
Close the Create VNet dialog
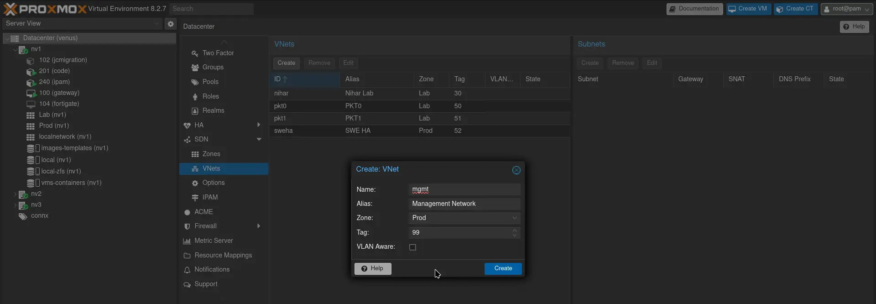tap(516, 170)
